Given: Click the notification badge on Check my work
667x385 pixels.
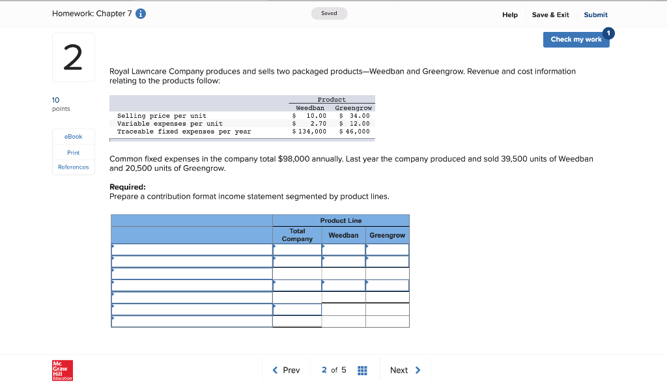Looking at the screenshot, I should click(608, 32).
